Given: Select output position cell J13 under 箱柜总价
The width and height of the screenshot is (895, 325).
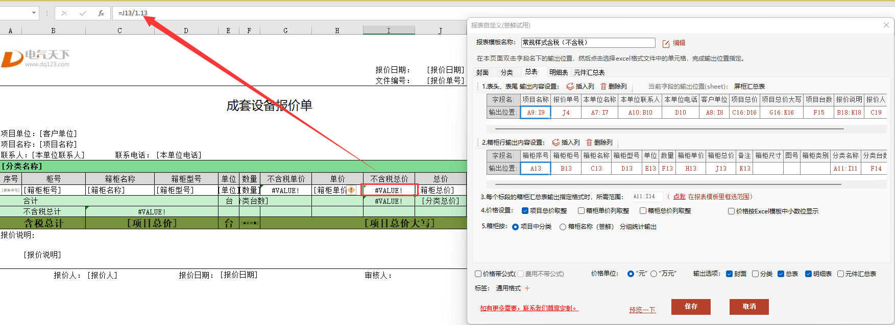Looking at the screenshot, I should click(x=721, y=169).
